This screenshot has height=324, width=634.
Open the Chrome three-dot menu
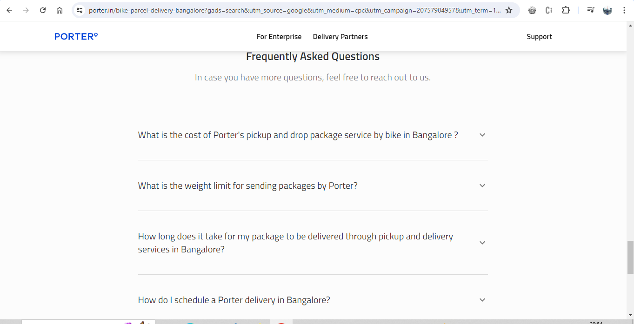pyautogui.click(x=624, y=10)
